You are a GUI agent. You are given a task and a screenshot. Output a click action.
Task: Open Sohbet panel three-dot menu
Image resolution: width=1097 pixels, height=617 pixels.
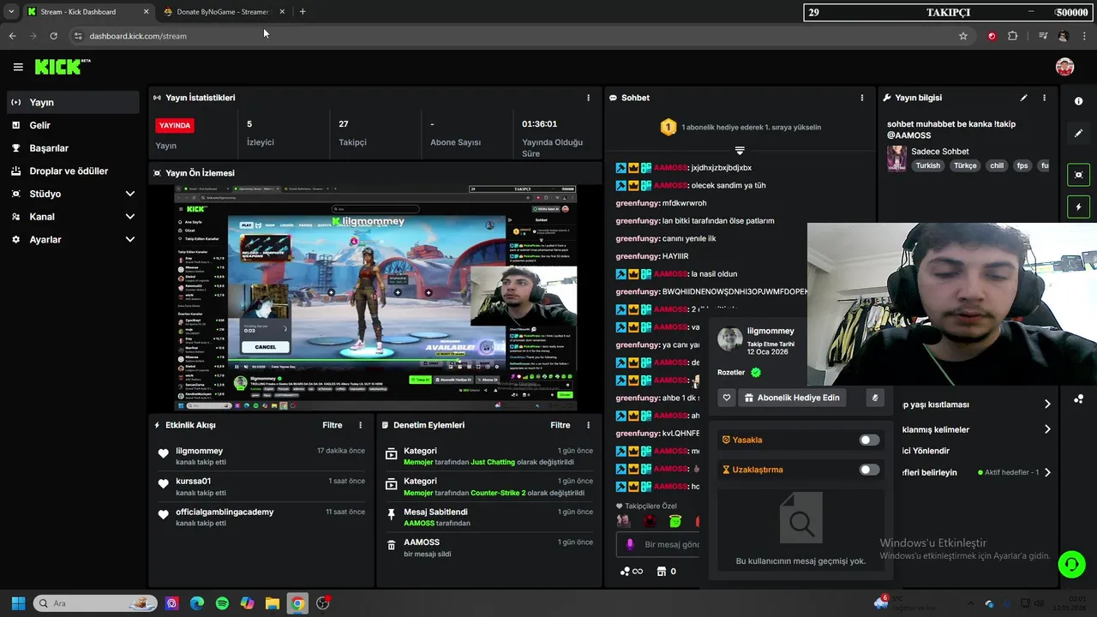862,98
